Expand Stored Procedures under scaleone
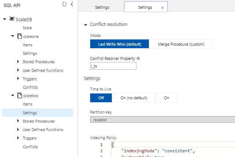235x157 pixels. [x=18, y=62]
